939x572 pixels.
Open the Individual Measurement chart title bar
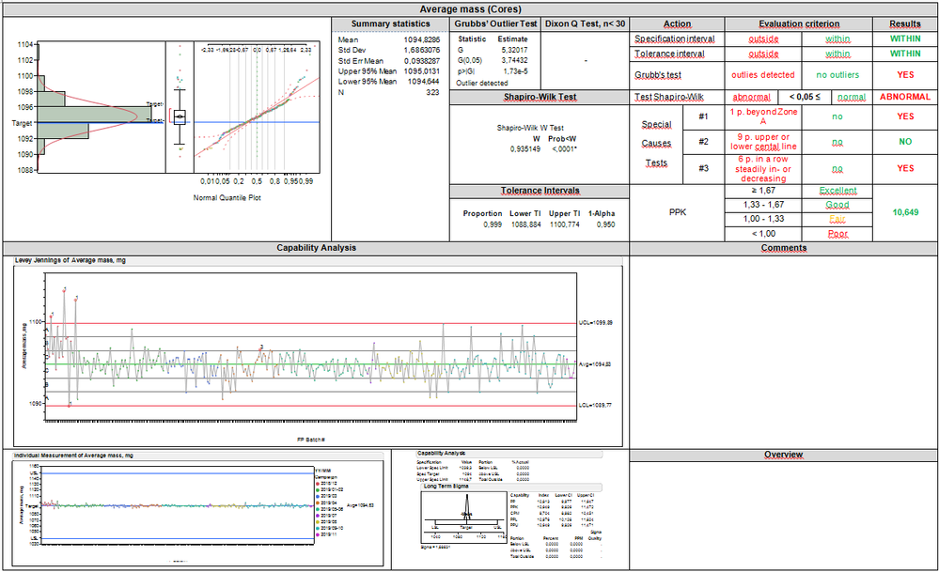click(x=74, y=455)
